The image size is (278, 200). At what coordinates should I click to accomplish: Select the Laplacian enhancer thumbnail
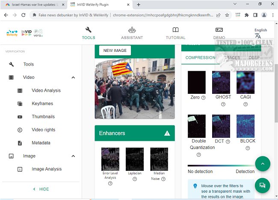tap(135, 159)
